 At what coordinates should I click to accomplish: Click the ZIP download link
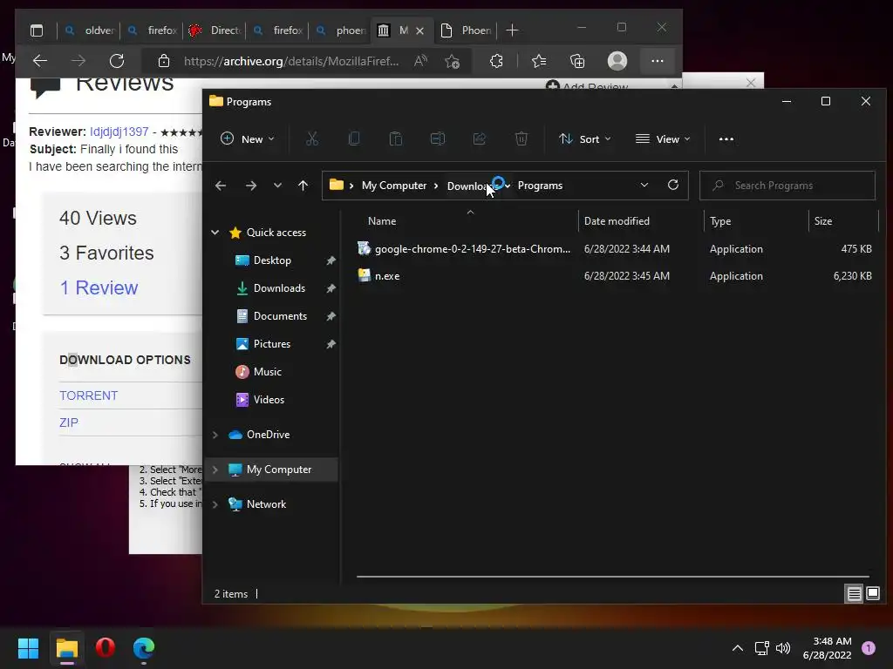(x=69, y=422)
